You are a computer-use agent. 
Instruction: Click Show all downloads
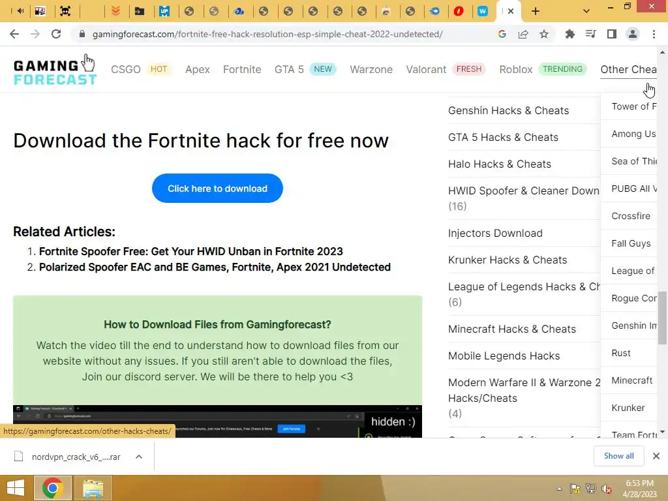[618, 456]
